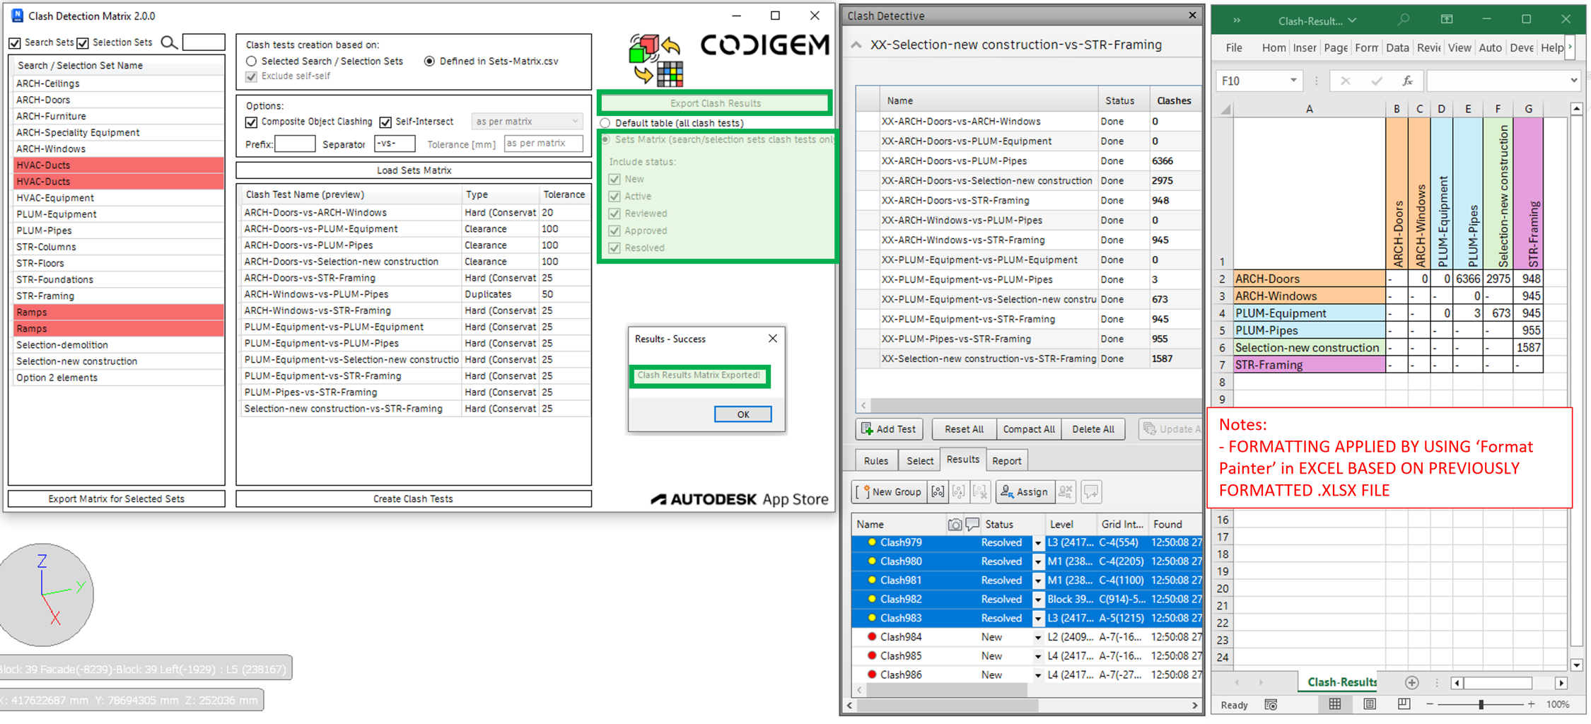Open the Excel File menu

coord(1234,47)
